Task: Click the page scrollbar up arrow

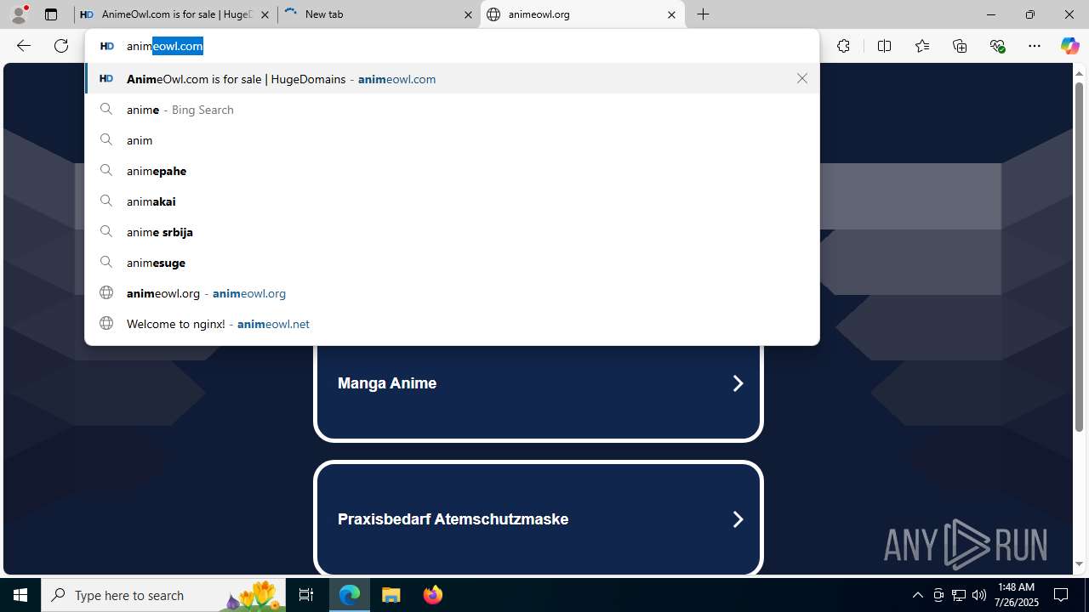Action: pos(1079,73)
